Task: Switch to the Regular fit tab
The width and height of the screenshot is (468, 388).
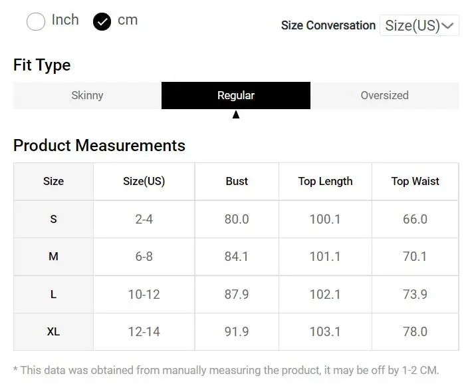Action: pos(236,96)
